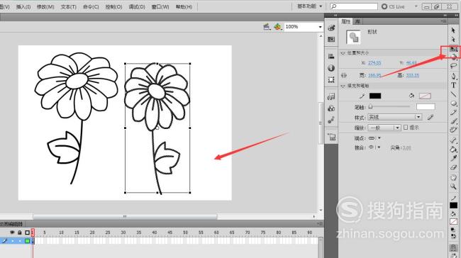
Task: Open the Project panel icon
Action: [x=332, y=137]
